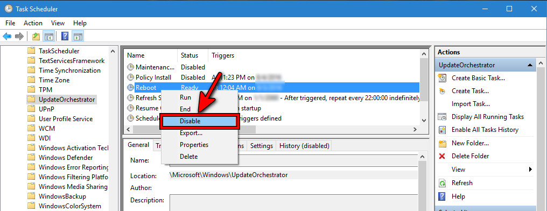Click the WCM folder icon in tree

[x=31, y=128]
